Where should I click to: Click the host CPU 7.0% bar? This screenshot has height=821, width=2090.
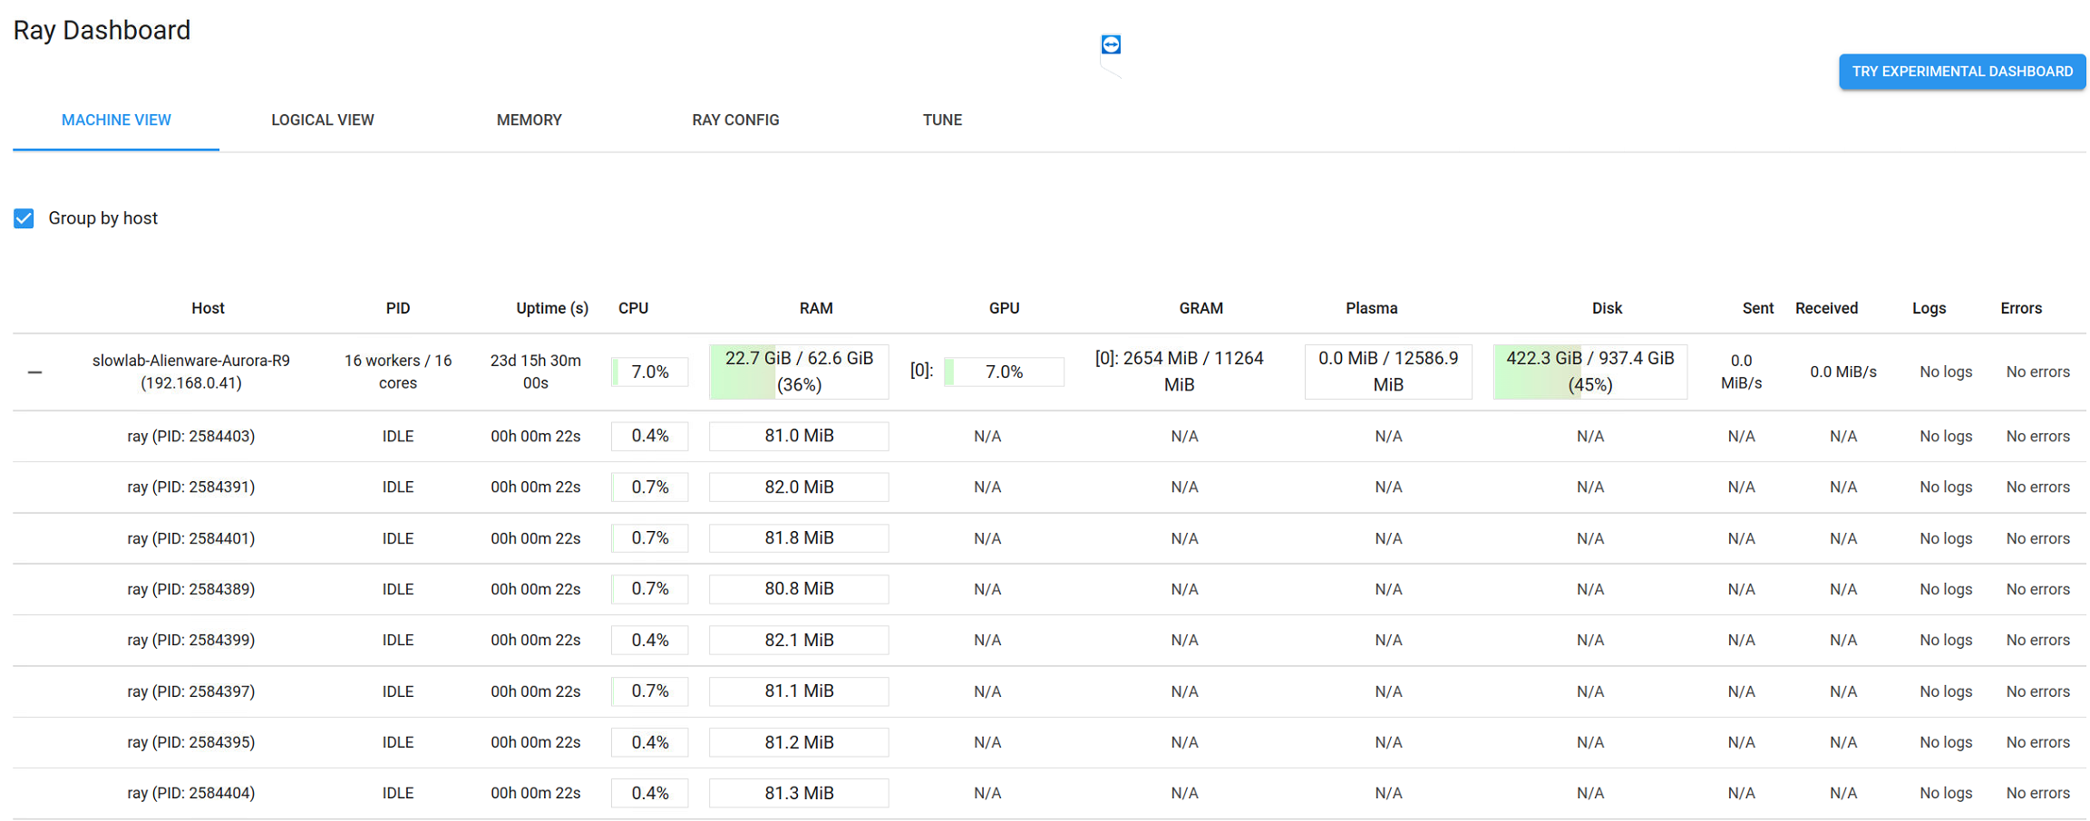[x=649, y=372]
